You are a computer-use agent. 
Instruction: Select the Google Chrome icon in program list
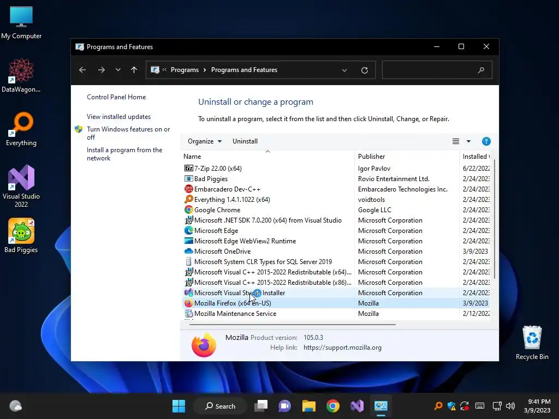(x=188, y=210)
